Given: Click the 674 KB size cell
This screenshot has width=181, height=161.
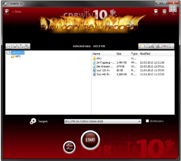Looking at the screenshot, I should pos(120,66).
